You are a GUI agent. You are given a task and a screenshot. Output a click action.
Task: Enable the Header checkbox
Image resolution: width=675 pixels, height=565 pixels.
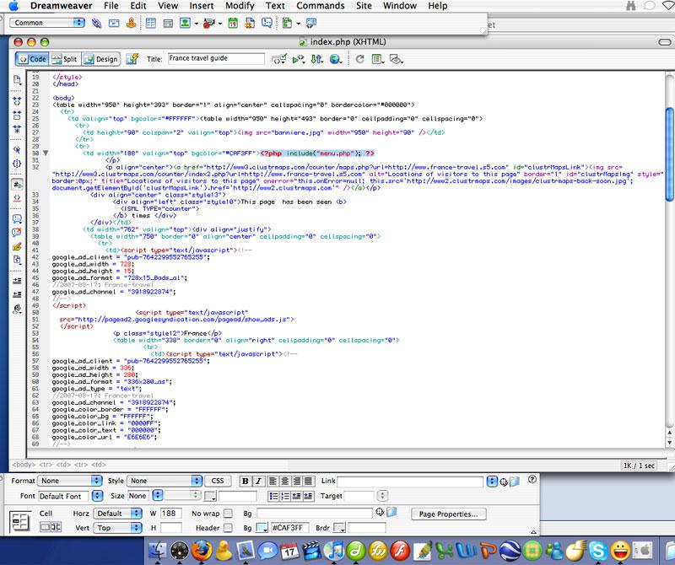click(228, 528)
